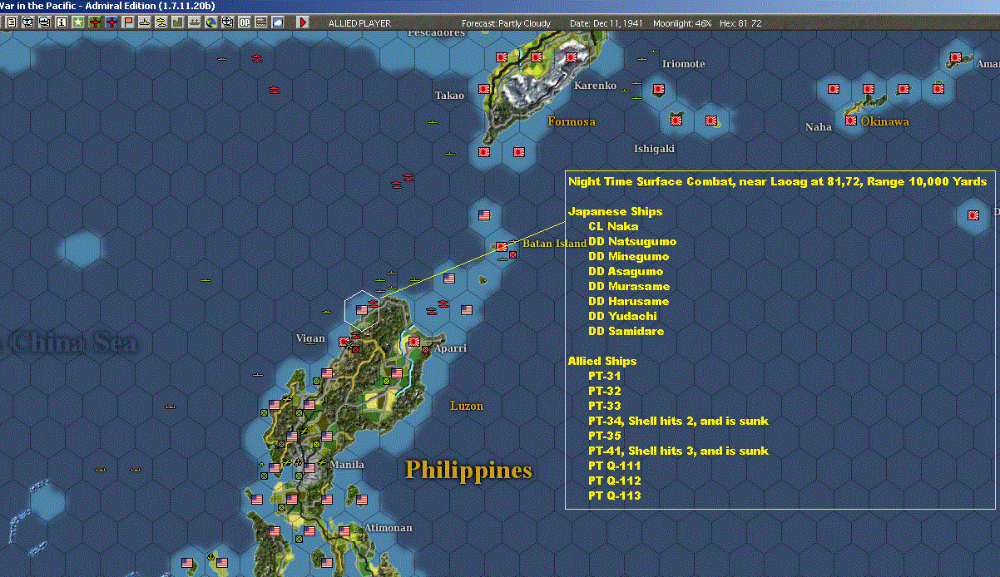Viewport: 1000px width, 577px height.
Task: Click PT-31 in Allied ships list
Action: pyautogui.click(x=605, y=376)
